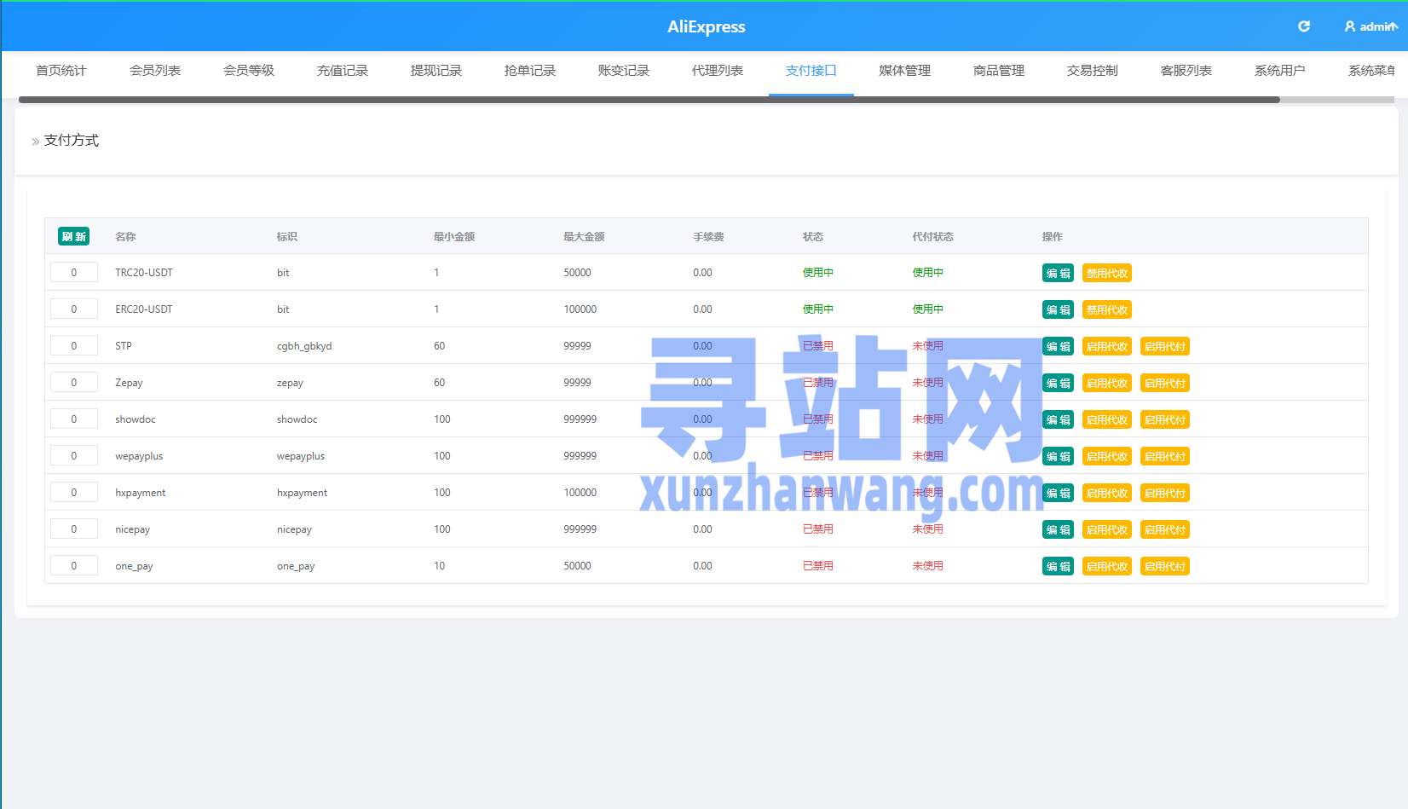Screen dimensions: 1408x809
Task: Enable 代收 for showdoc
Action: 1107,419
